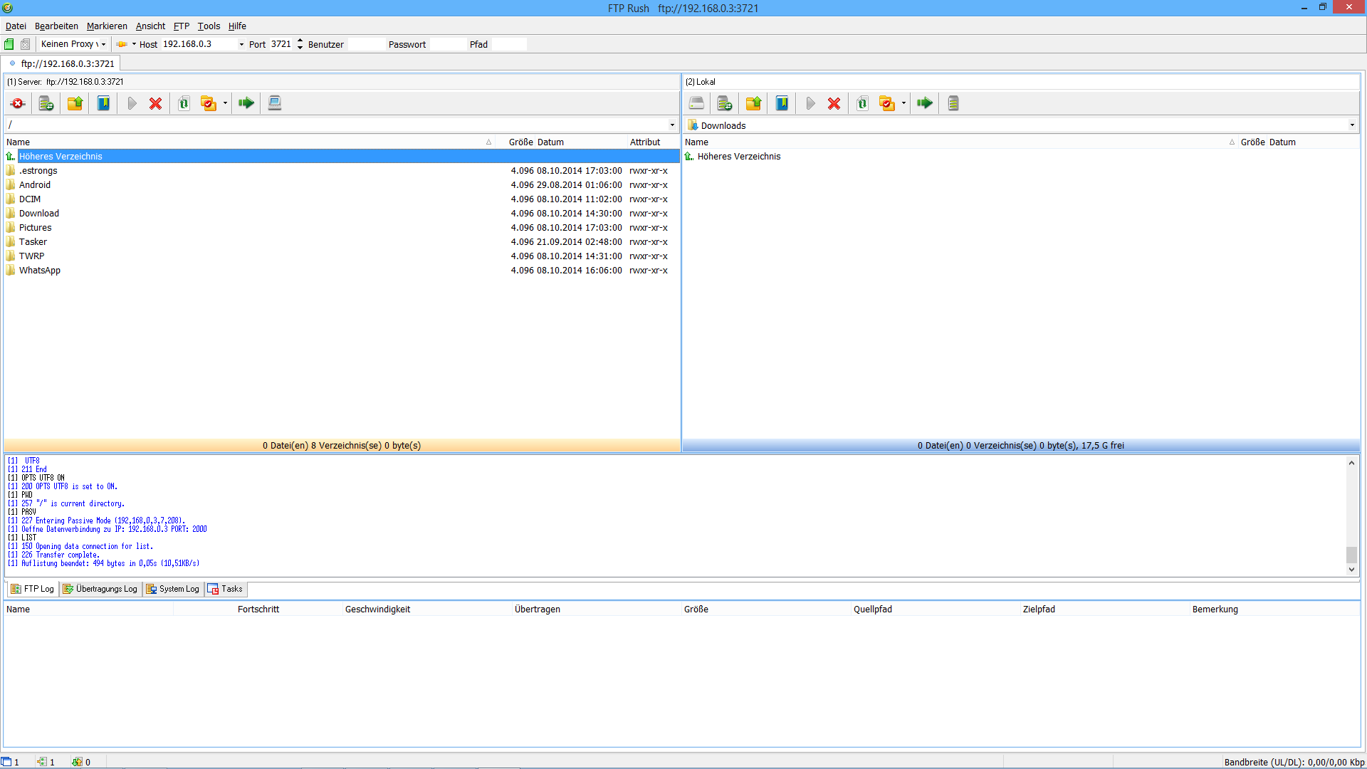Click the green transfer arrow in the local toolbar

pos(924,104)
